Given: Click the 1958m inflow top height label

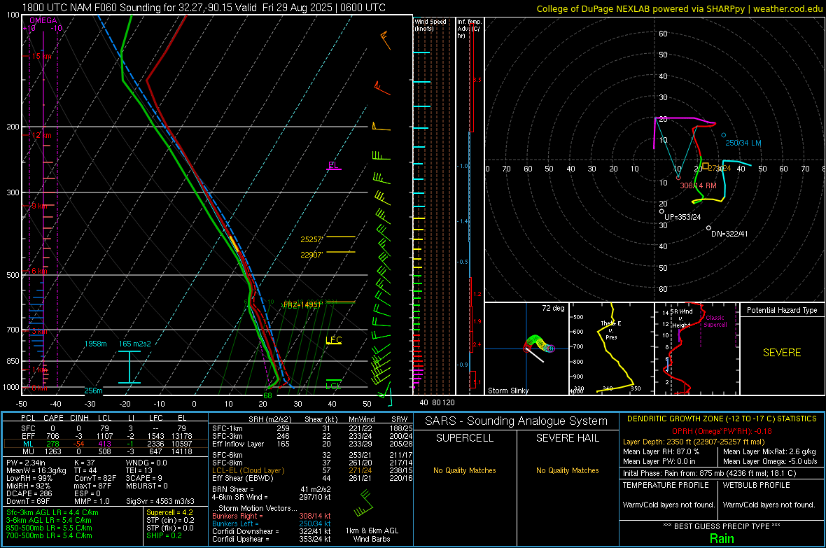Looking at the screenshot, I should coord(95,344).
